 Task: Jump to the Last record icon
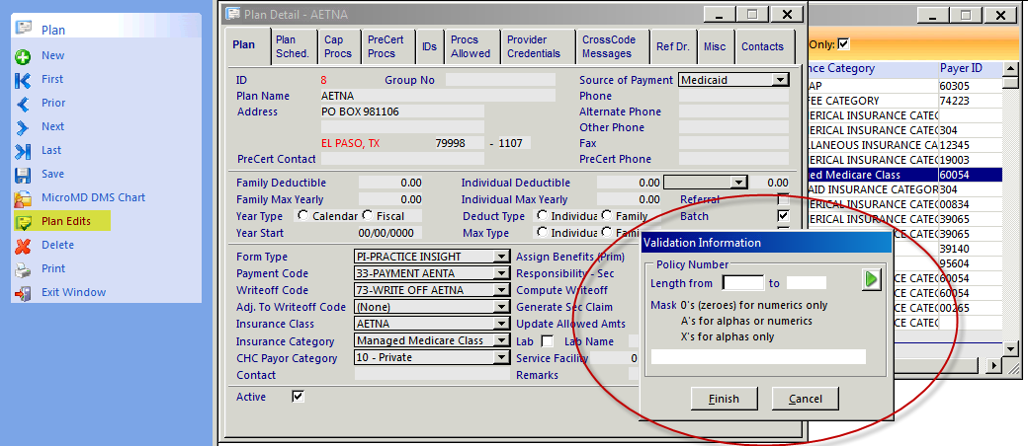click(23, 151)
